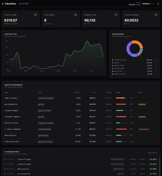The width and height of the screenshot is (162, 176).
Task: Click the $102.40 gpt-4o legend amount
Action: tap(149, 63)
